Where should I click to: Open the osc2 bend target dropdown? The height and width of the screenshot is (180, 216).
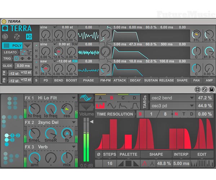pos(172,98)
